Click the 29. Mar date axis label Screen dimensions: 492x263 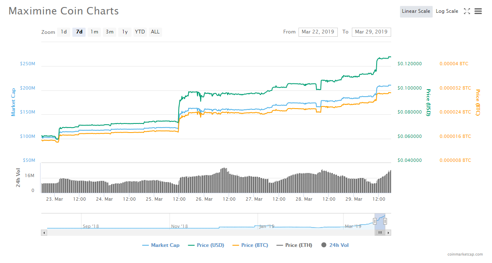click(354, 199)
